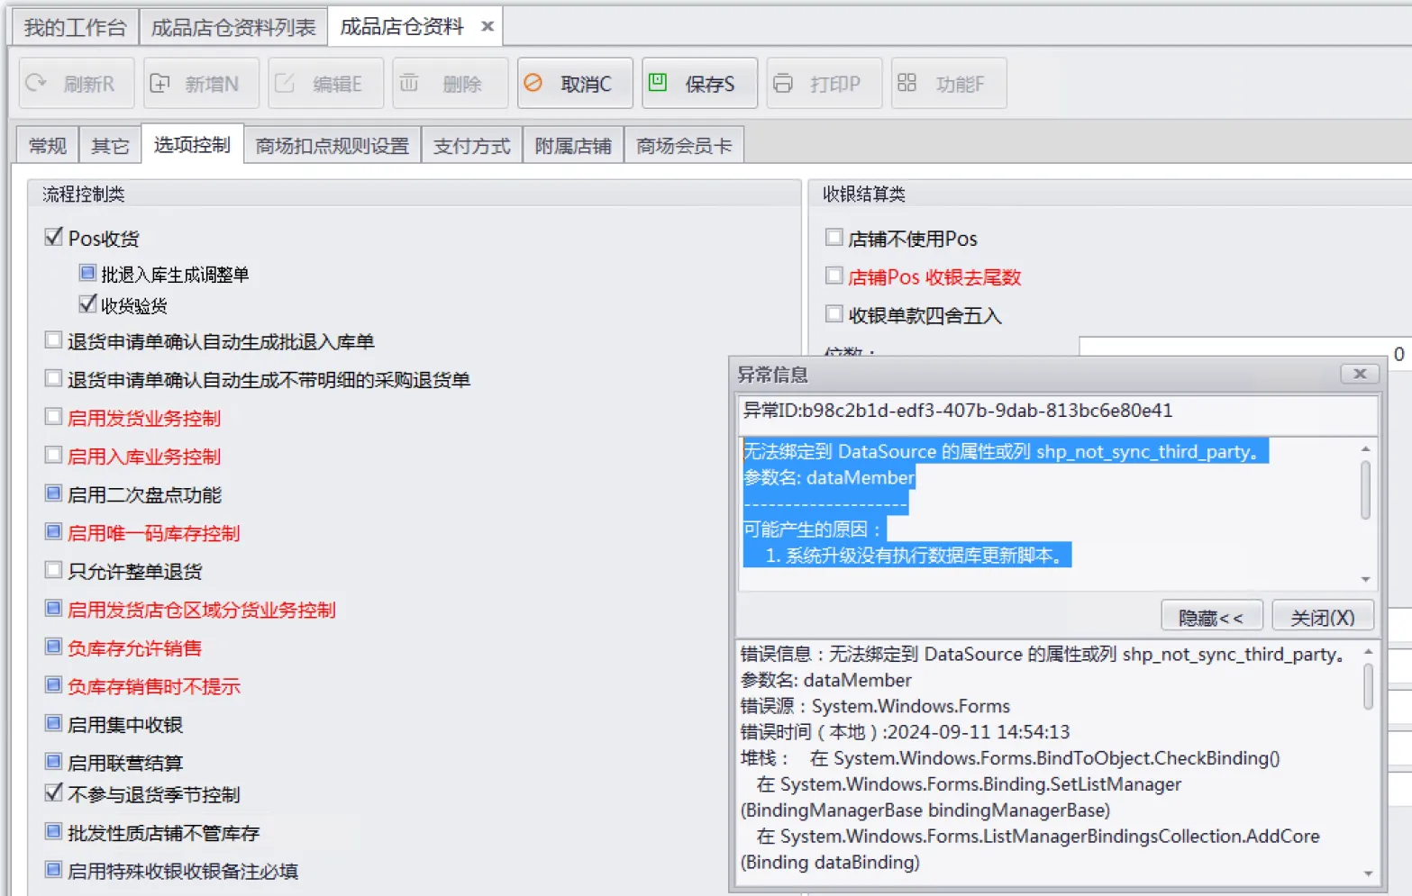Open the Function (功能F) grid icon
The height and width of the screenshot is (896, 1412).
(906, 83)
